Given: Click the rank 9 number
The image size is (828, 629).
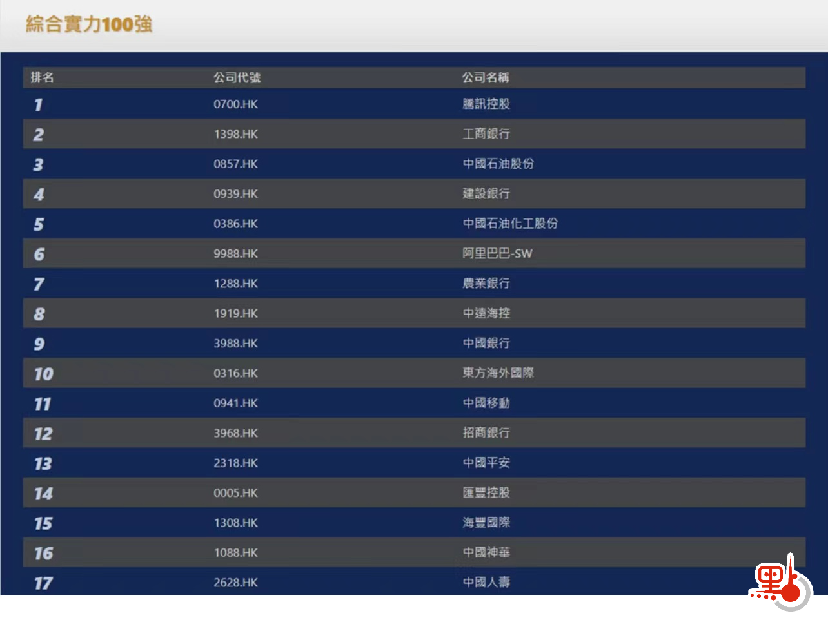Looking at the screenshot, I should click(x=39, y=344).
